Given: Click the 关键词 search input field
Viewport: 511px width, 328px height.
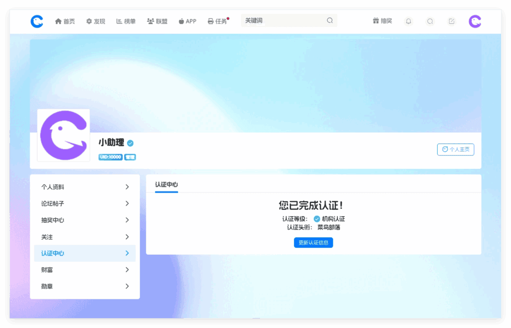Looking at the screenshot, I should tap(289, 20).
